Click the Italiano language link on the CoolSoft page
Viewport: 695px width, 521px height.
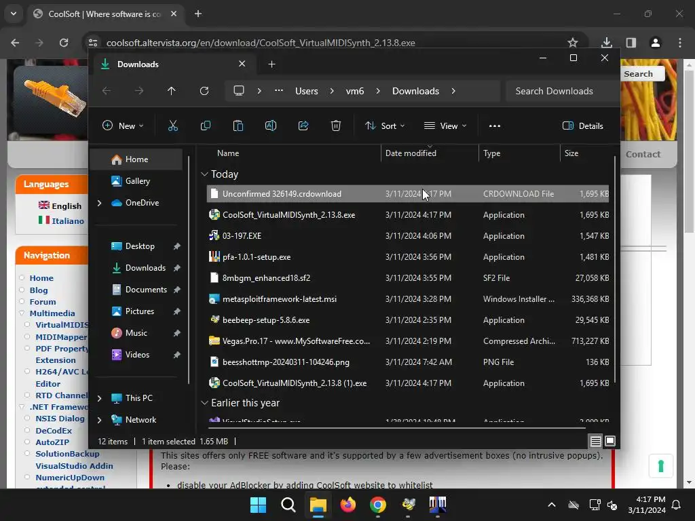67,221
